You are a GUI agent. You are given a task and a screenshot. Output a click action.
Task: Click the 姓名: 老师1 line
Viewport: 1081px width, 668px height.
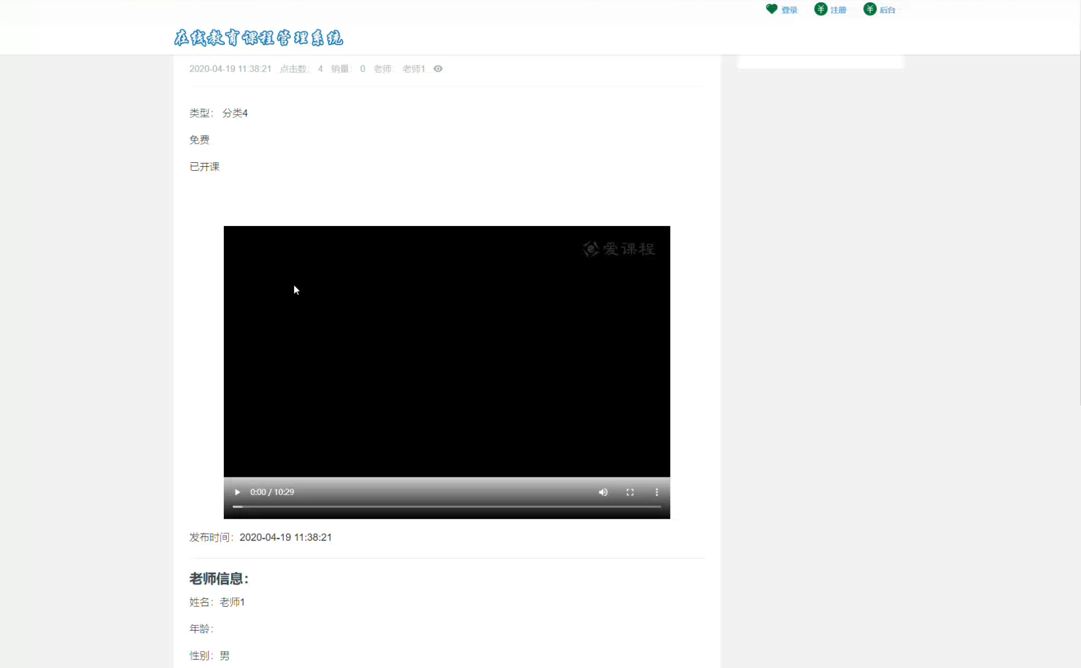217,602
